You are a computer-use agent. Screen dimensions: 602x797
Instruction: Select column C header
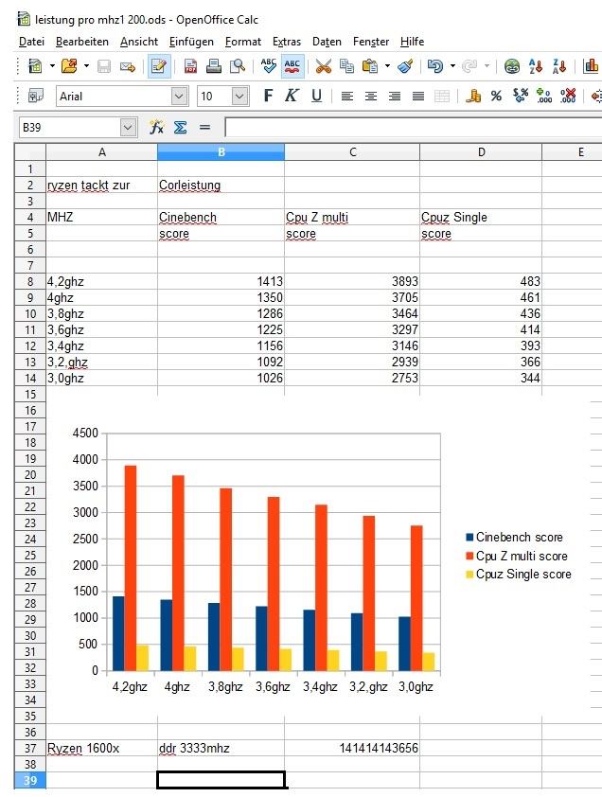click(352, 152)
